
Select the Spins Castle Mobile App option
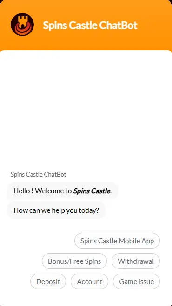117,241
